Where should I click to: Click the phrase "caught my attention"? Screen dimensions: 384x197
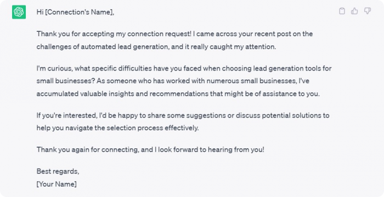pyautogui.click(x=245, y=47)
